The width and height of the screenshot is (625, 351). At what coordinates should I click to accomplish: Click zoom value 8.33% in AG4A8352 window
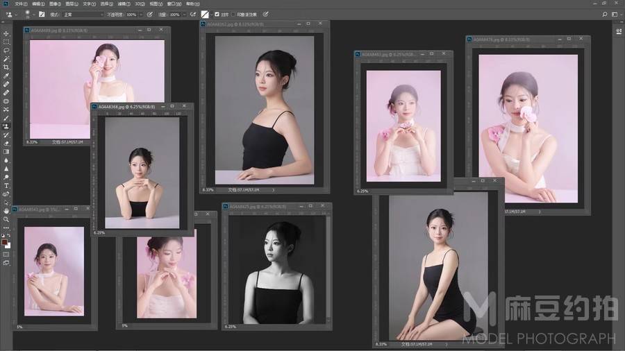[208, 190]
